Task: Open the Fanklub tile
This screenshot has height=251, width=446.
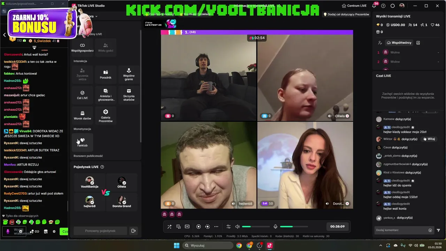Action: (82, 142)
